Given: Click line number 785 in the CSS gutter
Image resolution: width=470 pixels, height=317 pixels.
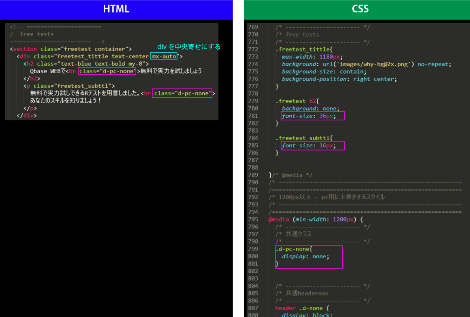Looking at the screenshot, I should pyautogui.click(x=253, y=145).
